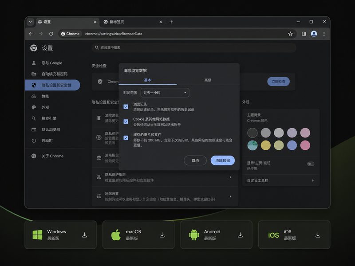Click the forward navigation arrow
The image size is (355, 266).
tap(41, 34)
